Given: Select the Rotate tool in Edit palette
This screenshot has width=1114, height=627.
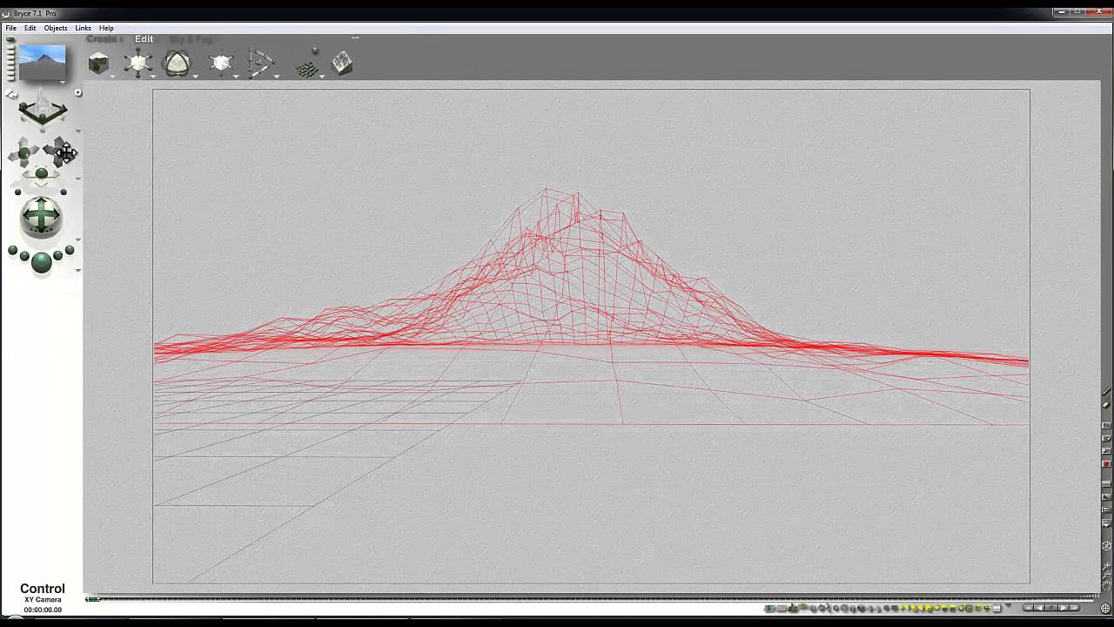Looking at the screenshot, I should (177, 63).
